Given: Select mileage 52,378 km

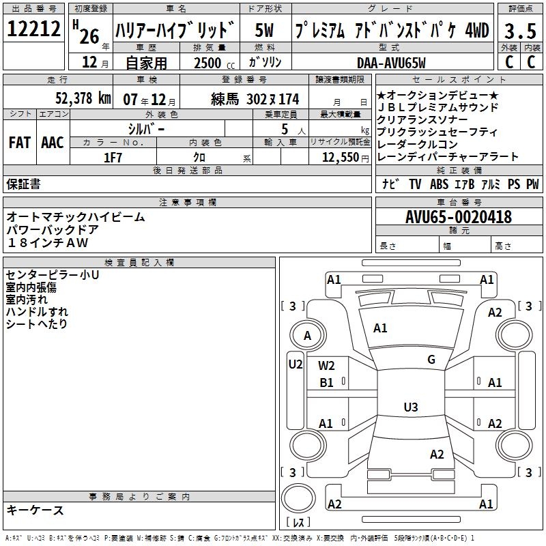Looking at the screenshot, I should 83,98.
